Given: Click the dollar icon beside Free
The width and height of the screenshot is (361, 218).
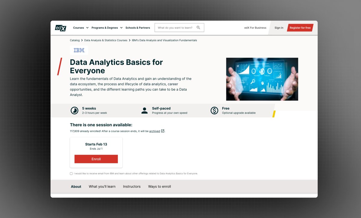Looking at the screenshot, I should (214, 111).
